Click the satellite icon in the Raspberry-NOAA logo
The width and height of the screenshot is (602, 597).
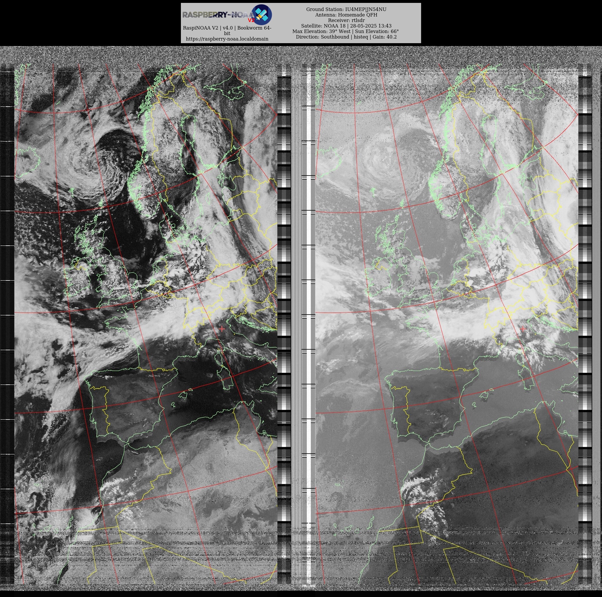[x=261, y=15]
